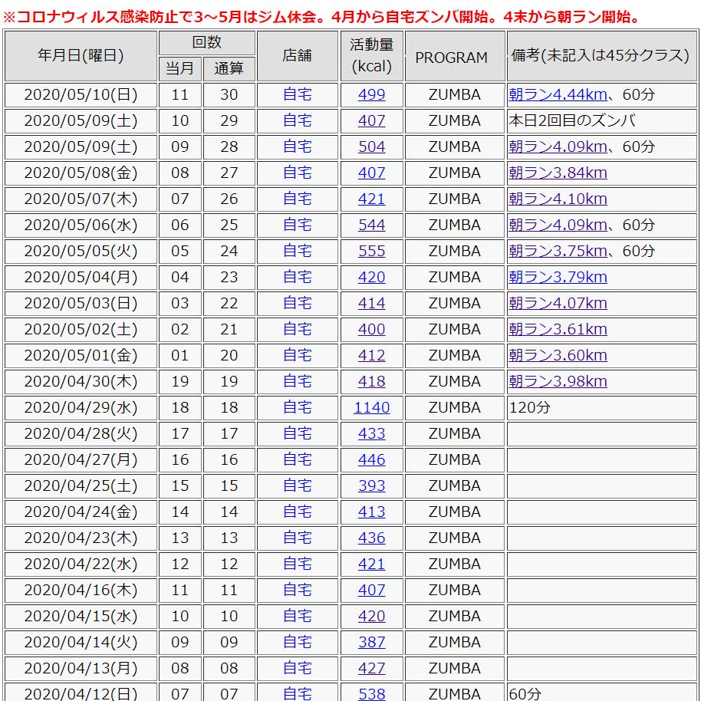Click the 555 kcal activity link
The height and width of the screenshot is (701, 701).
[x=371, y=252]
